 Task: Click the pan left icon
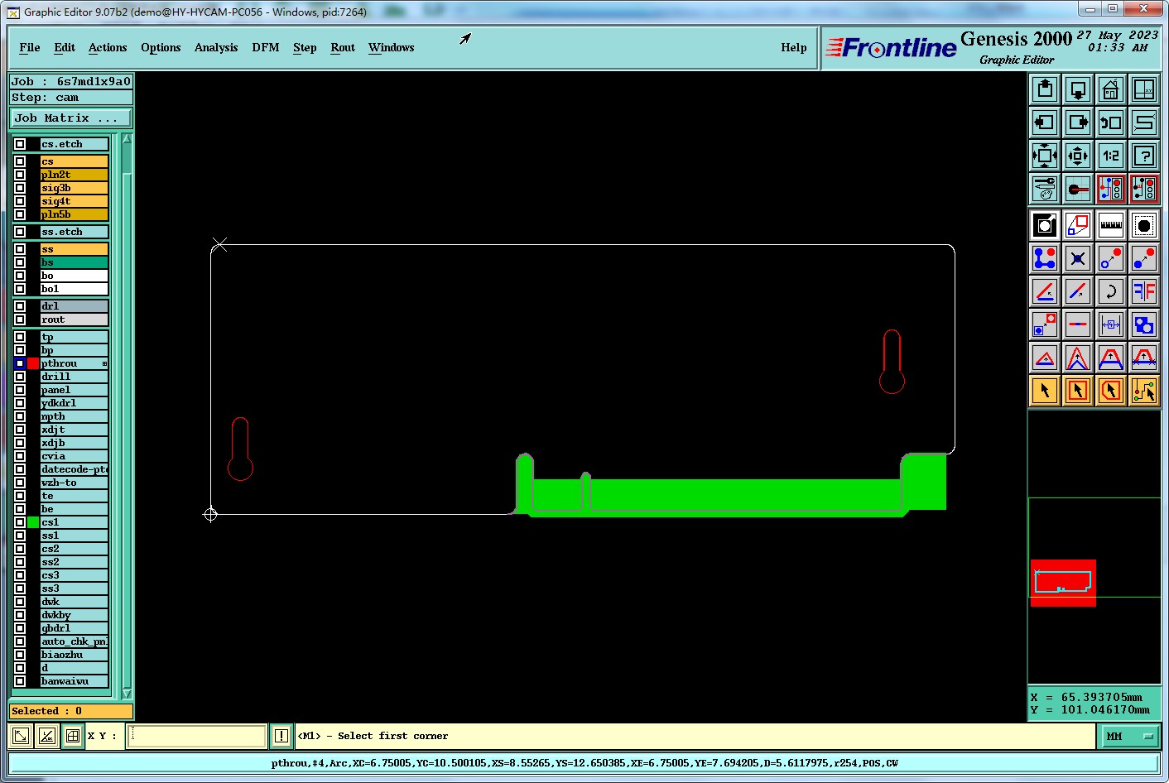click(1045, 122)
